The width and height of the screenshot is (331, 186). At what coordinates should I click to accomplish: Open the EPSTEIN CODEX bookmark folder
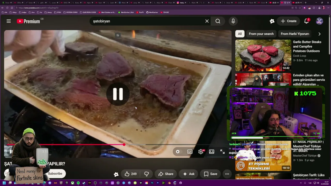point(71,12)
